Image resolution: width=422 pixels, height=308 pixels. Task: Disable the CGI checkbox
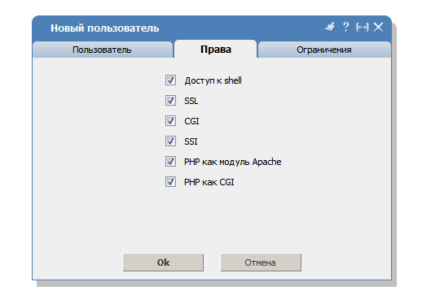tap(170, 121)
